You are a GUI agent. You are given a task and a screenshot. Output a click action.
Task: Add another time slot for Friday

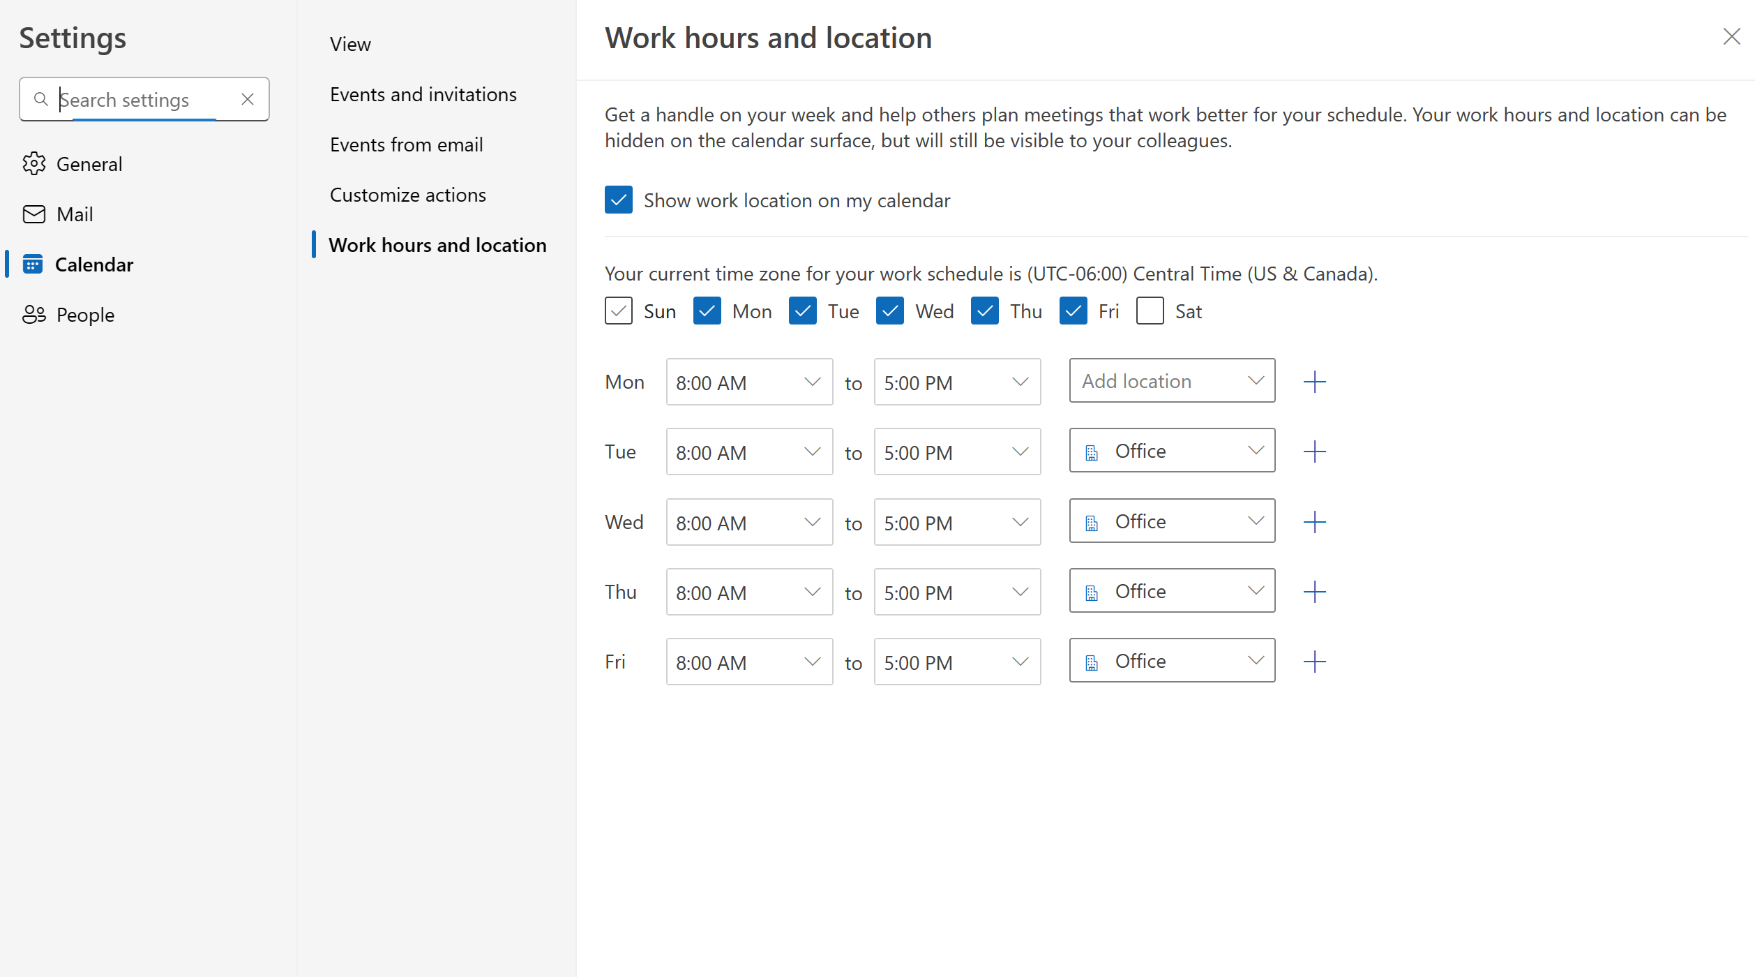(1315, 662)
